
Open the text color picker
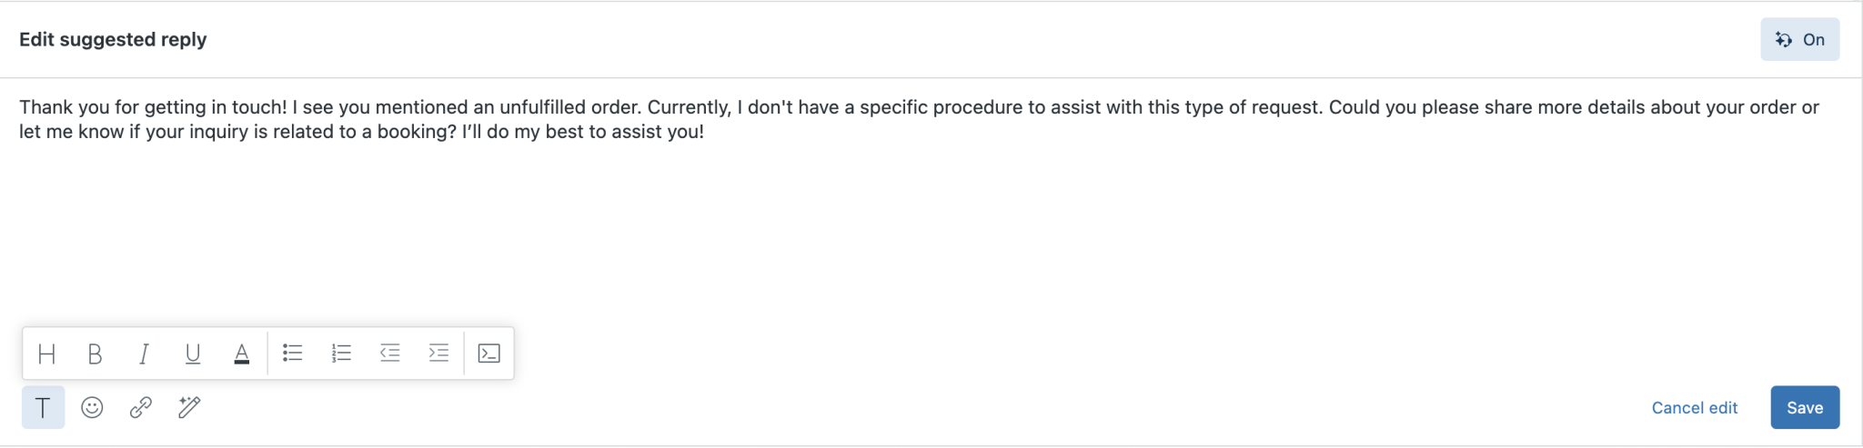(x=241, y=353)
